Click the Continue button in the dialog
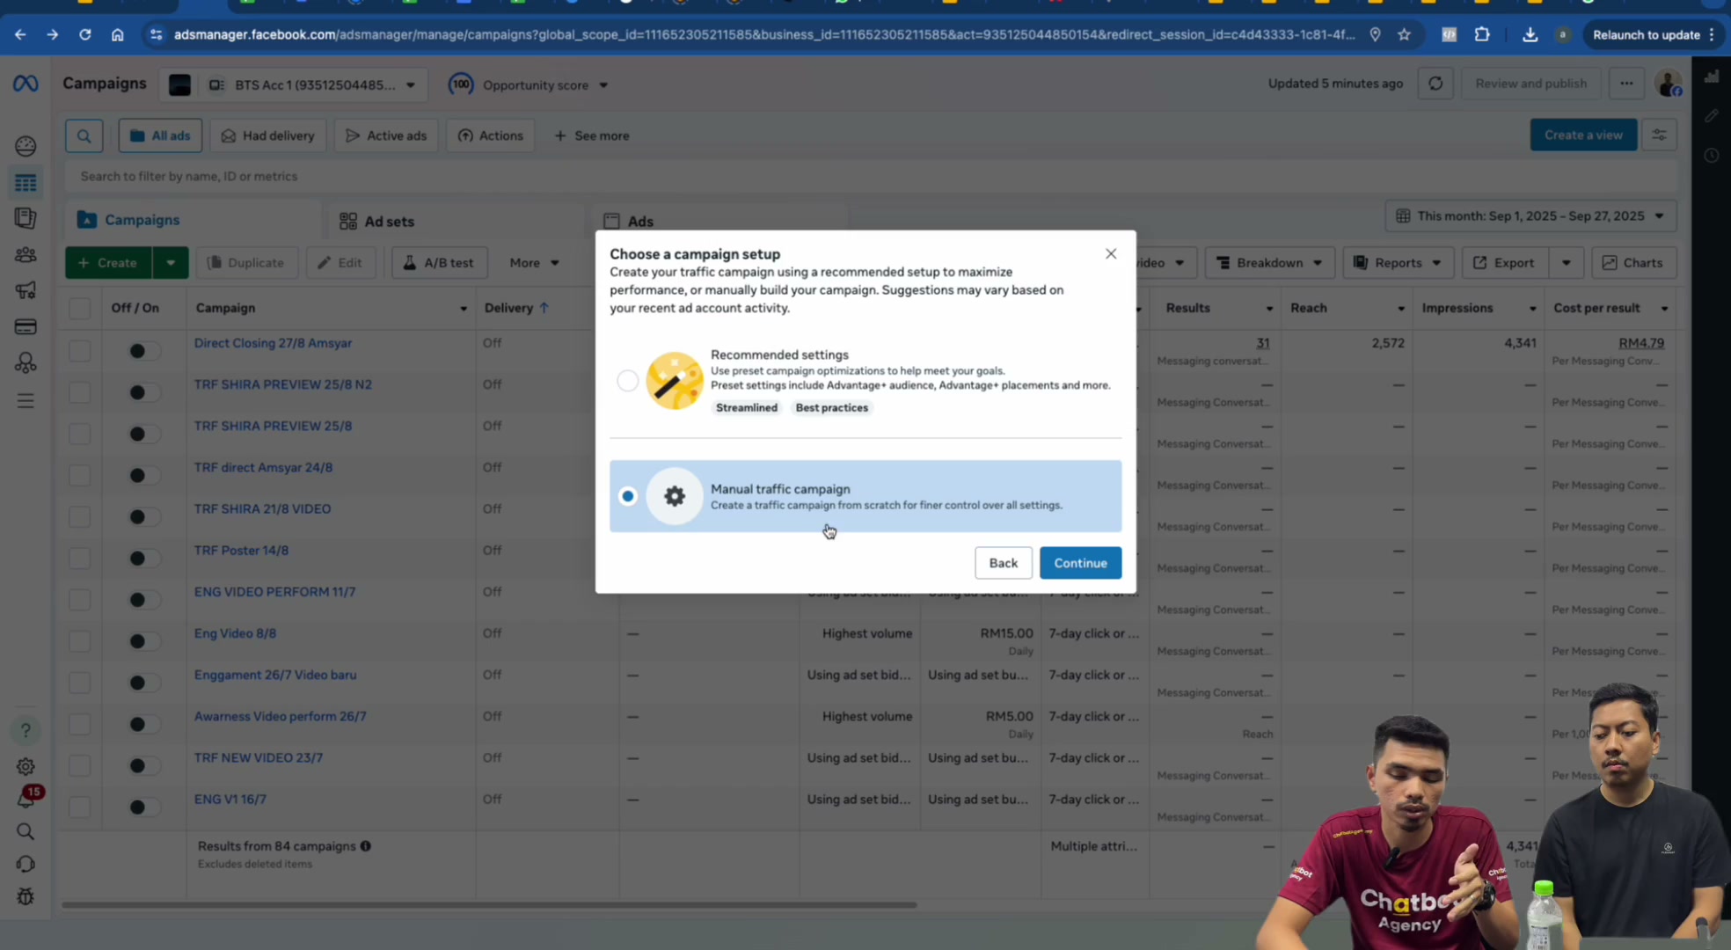Viewport: 1731px width, 950px height. (x=1080, y=563)
